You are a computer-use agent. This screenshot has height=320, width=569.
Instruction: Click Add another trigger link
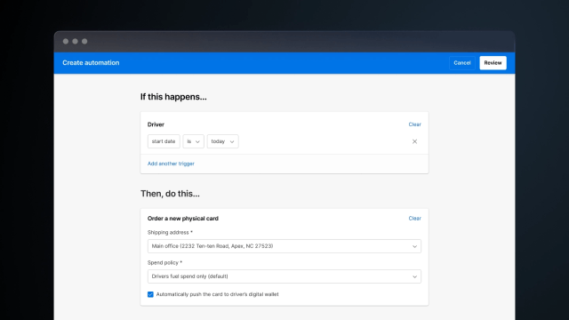[x=171, y=164]
